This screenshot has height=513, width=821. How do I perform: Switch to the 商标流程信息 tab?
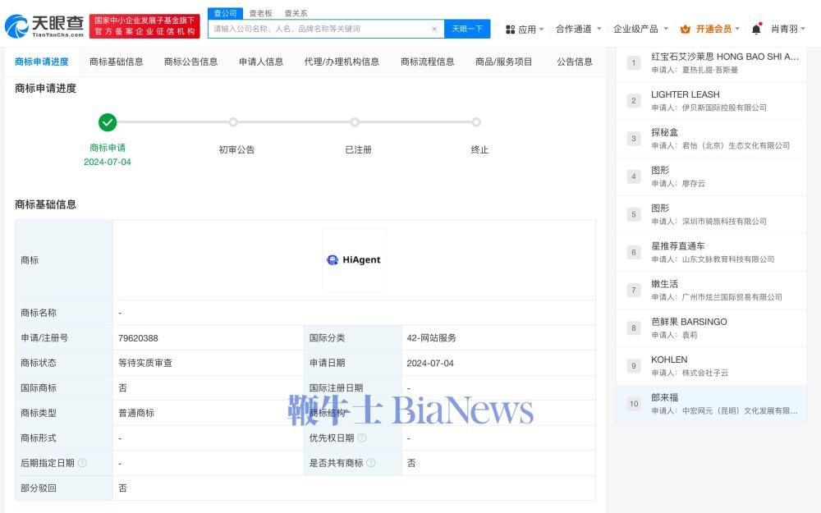pos(427,62)
